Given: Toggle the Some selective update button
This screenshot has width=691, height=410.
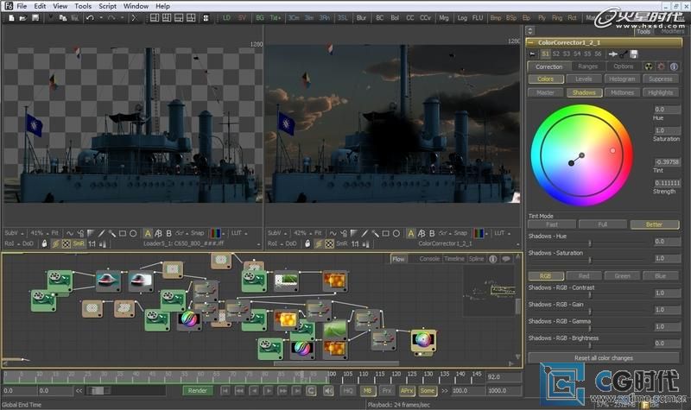Looking at the screenshot, I should (x=427, y=391).
